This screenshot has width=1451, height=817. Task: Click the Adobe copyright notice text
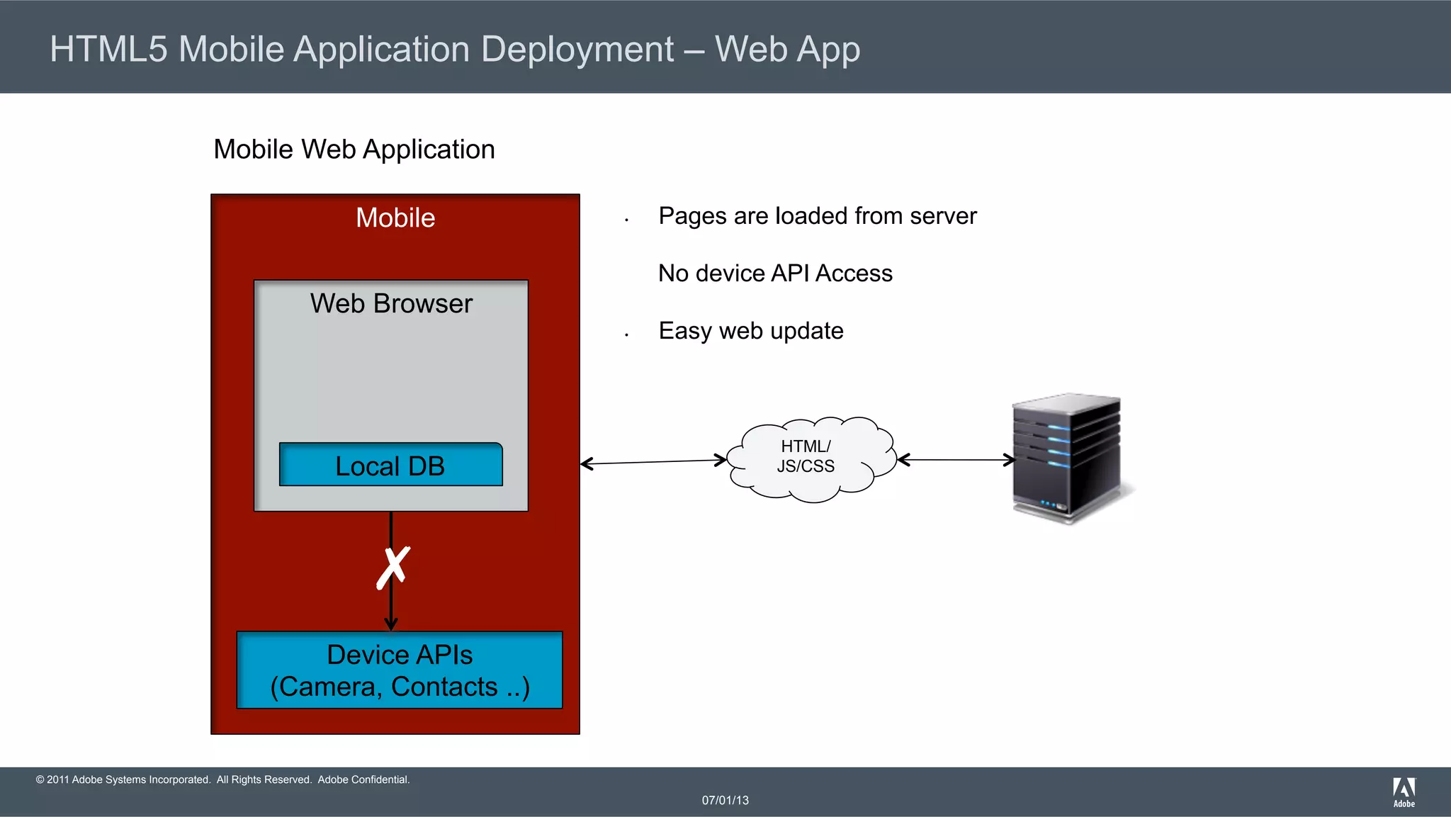[x=222, y=779]
